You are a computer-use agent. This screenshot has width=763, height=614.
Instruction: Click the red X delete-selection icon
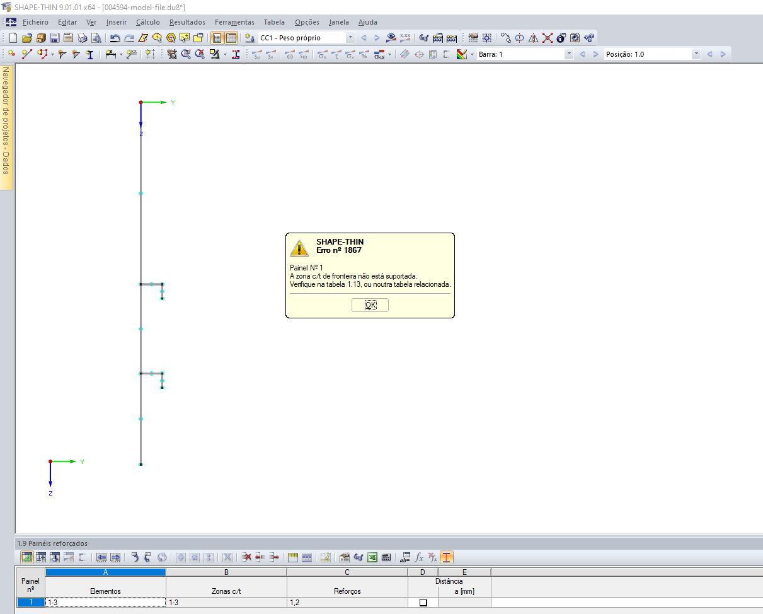click(x=548, y=38)
